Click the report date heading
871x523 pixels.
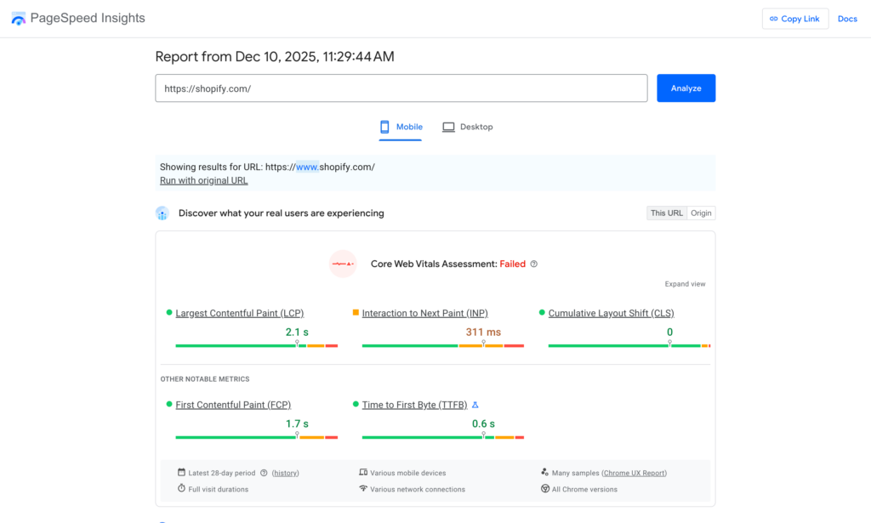(275, 57)
